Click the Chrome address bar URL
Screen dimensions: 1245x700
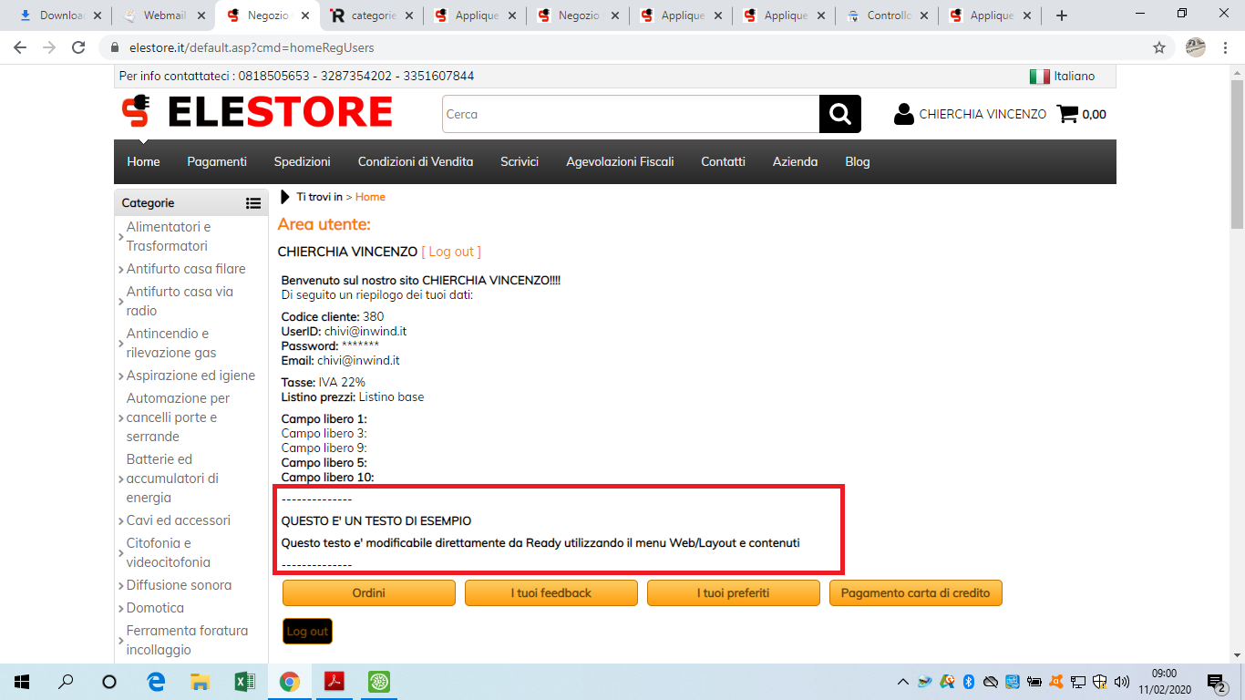tap(250, 47)
